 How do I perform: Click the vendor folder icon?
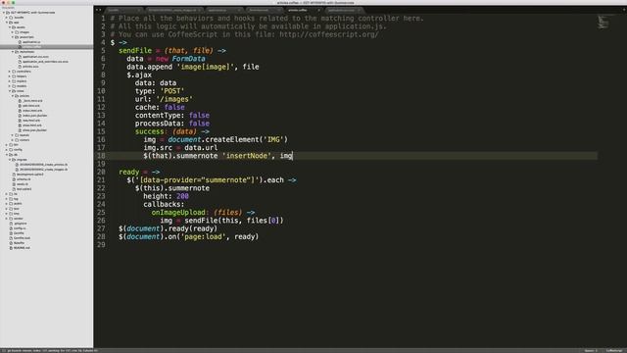11,219
